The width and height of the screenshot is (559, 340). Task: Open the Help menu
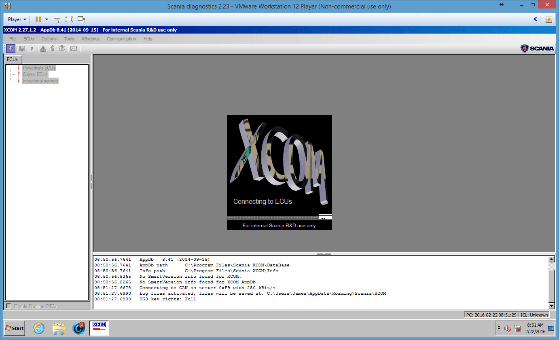pyautogui.click(x=148, y=39)
